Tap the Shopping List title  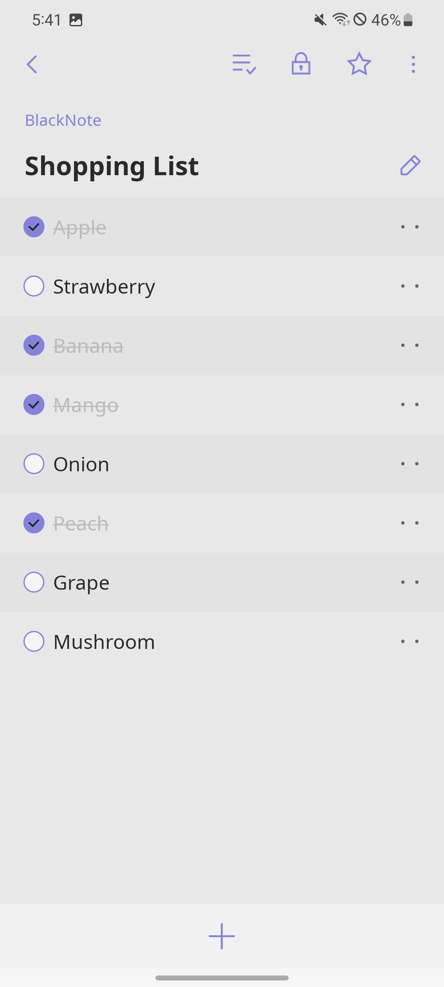(x=112, y=166)
